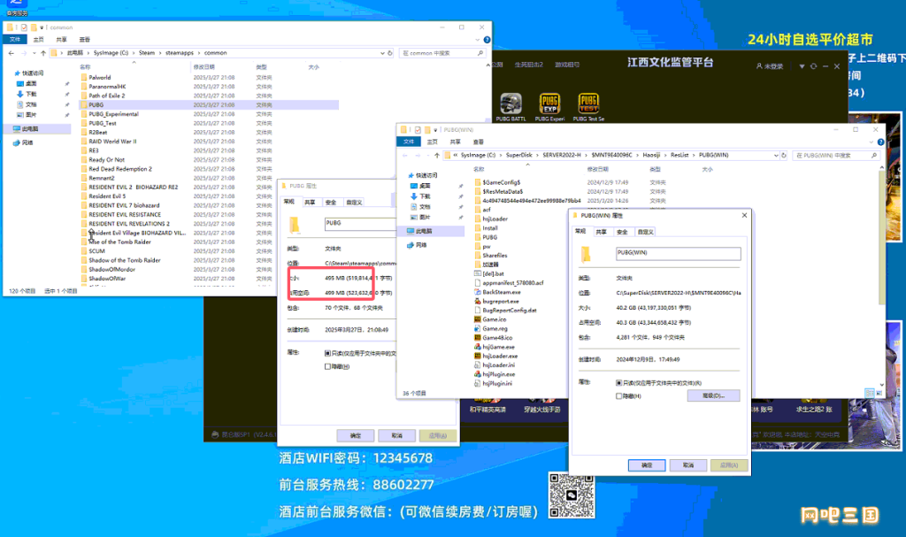Click Properties quick-access icon in PUBG(WIN) title bar

coord(418,130)
